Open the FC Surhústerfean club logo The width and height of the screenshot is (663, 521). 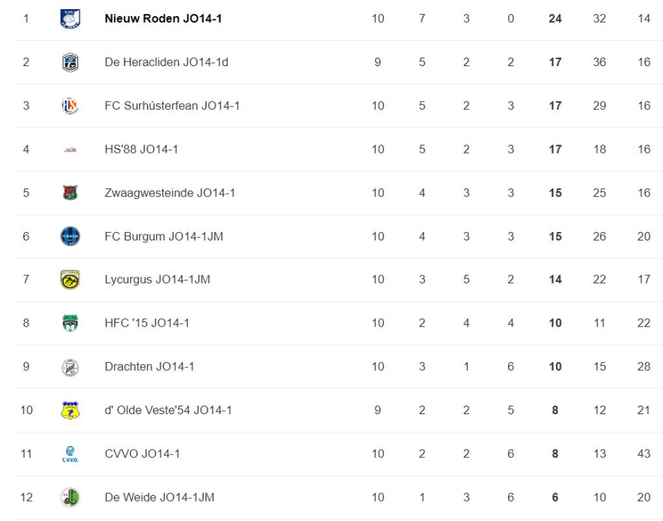click(x=70, y=106)
